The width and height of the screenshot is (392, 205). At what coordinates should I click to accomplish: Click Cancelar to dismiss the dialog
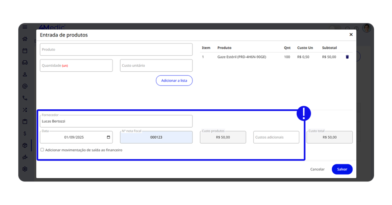click(317, 169)
